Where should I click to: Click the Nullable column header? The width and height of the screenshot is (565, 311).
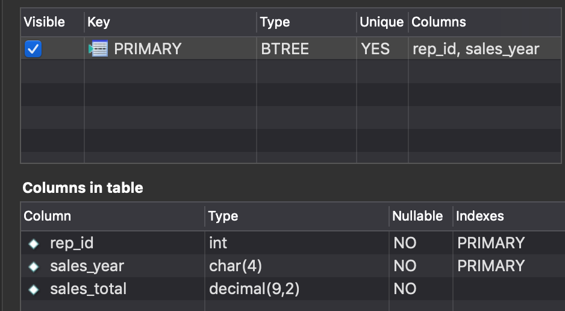coord(417,216)
